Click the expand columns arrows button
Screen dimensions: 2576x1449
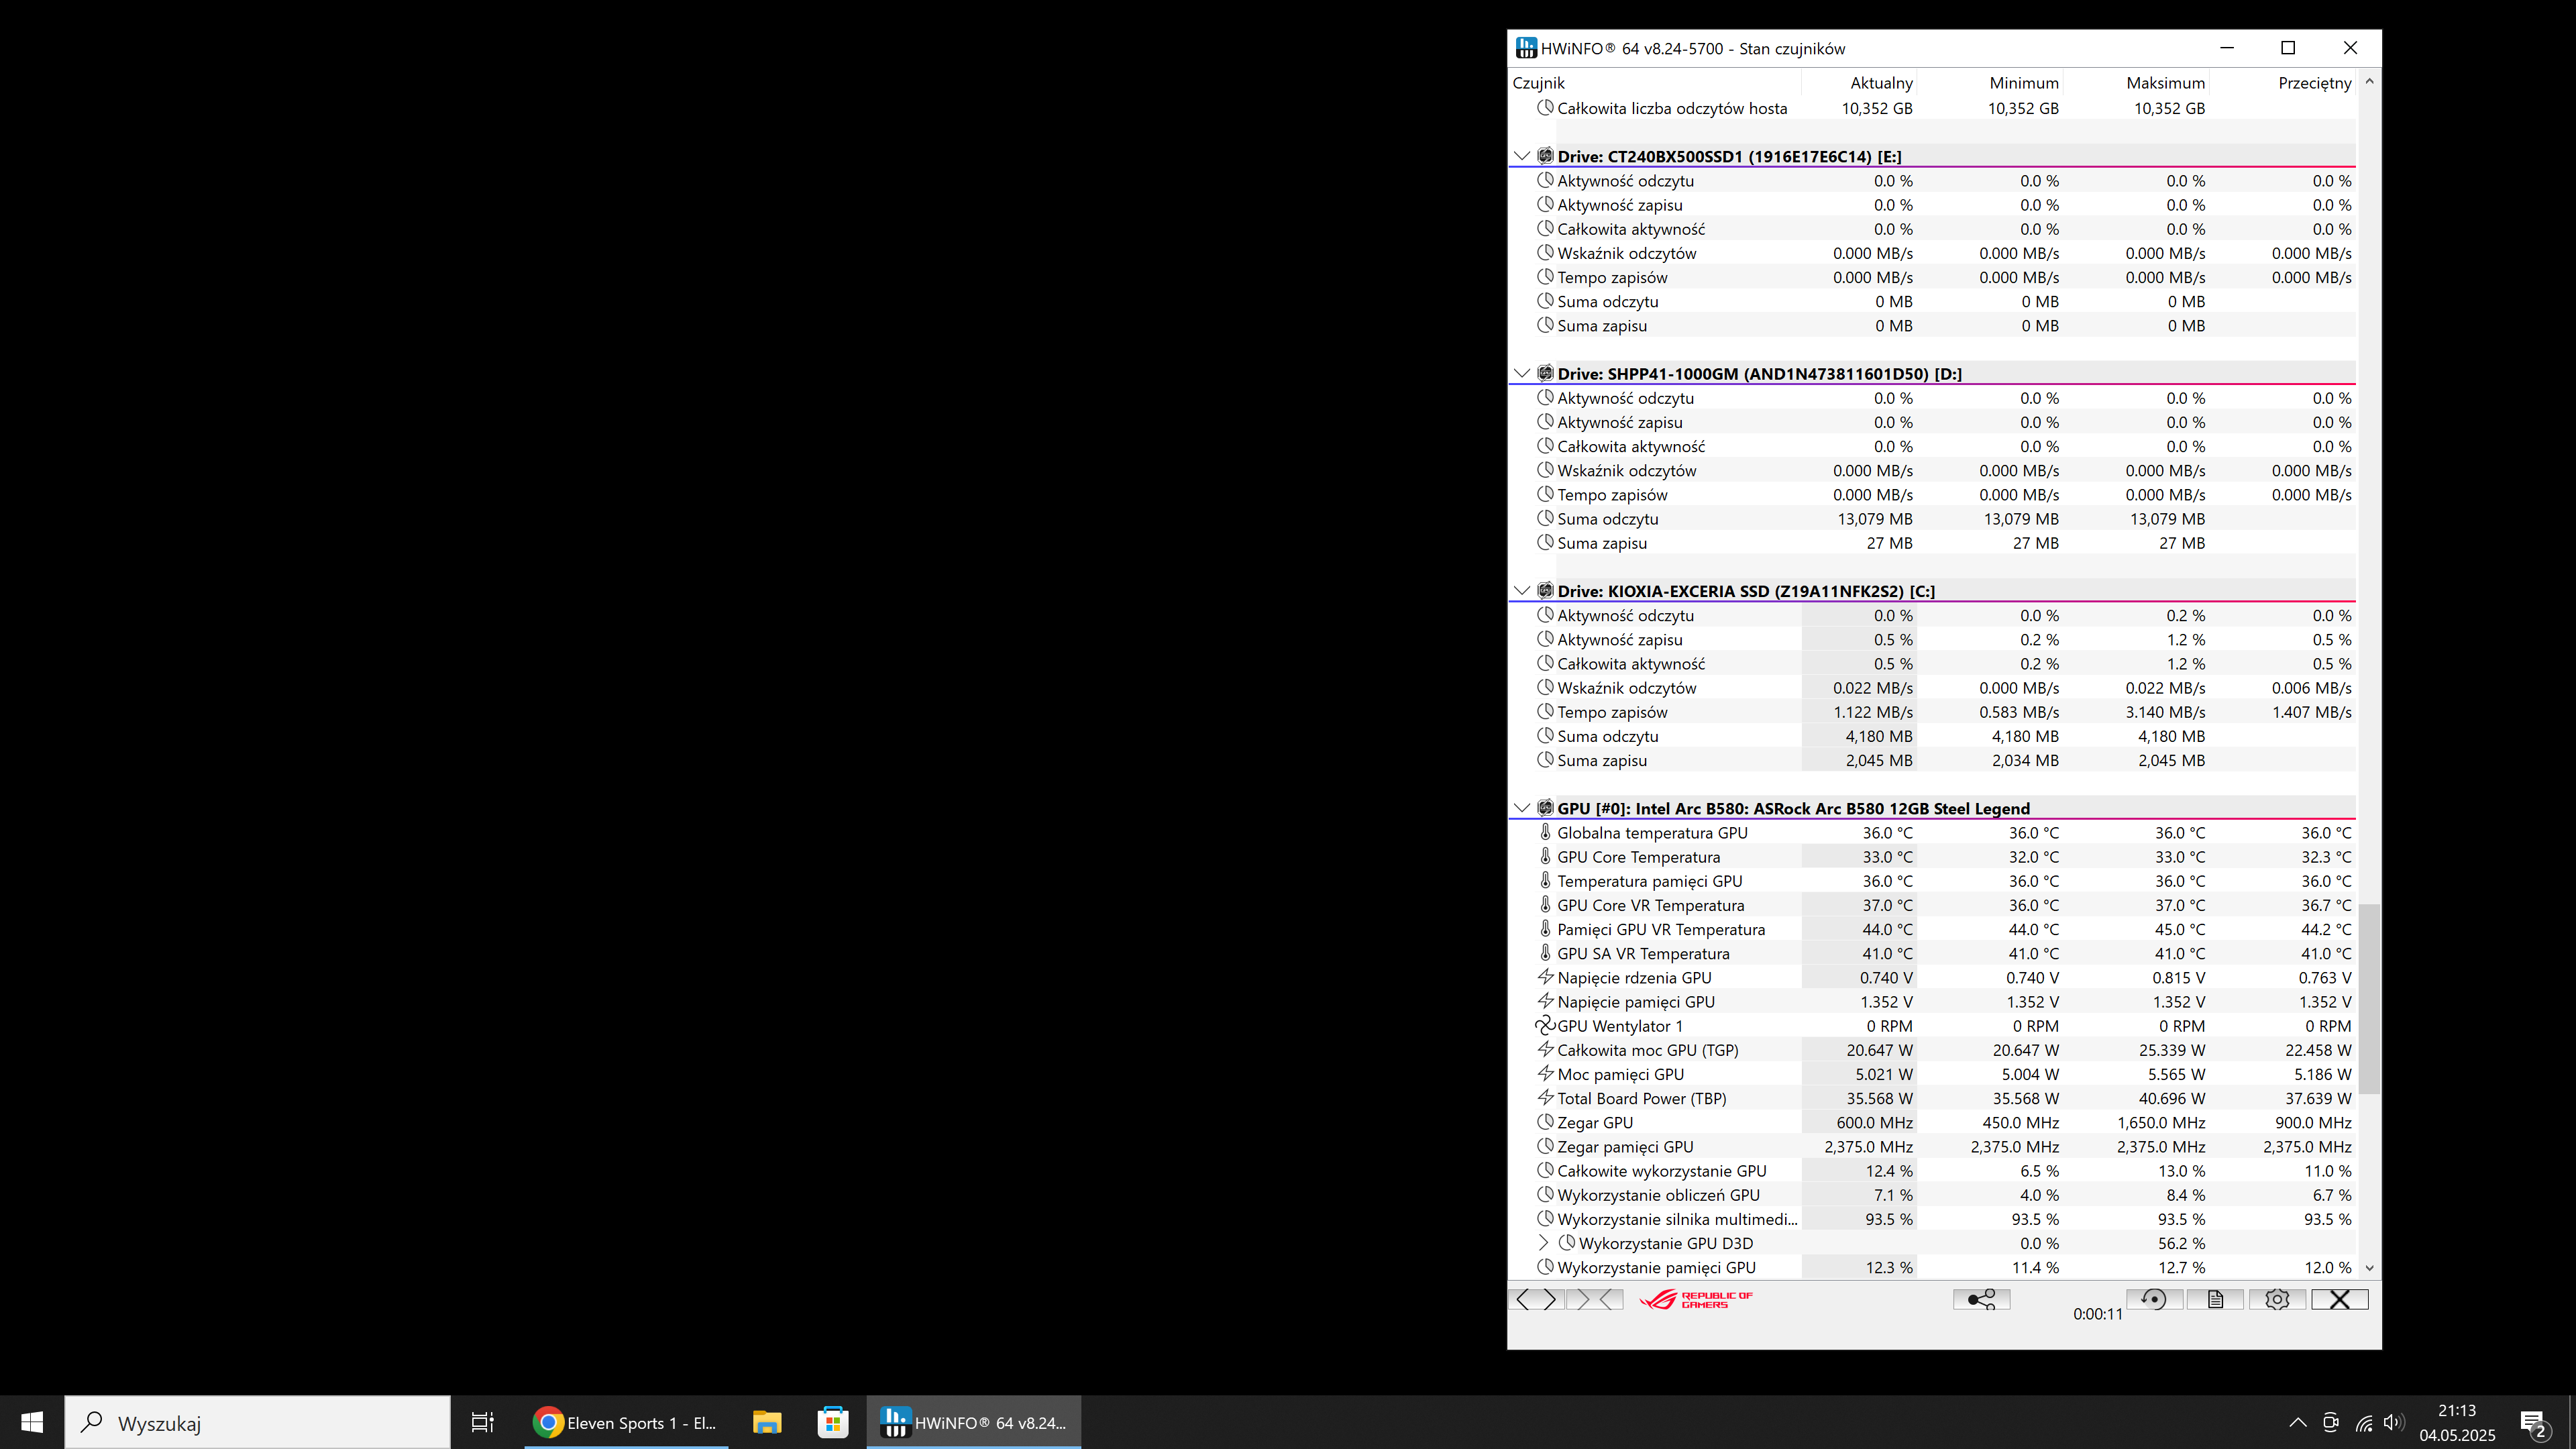[1536, 1299]
